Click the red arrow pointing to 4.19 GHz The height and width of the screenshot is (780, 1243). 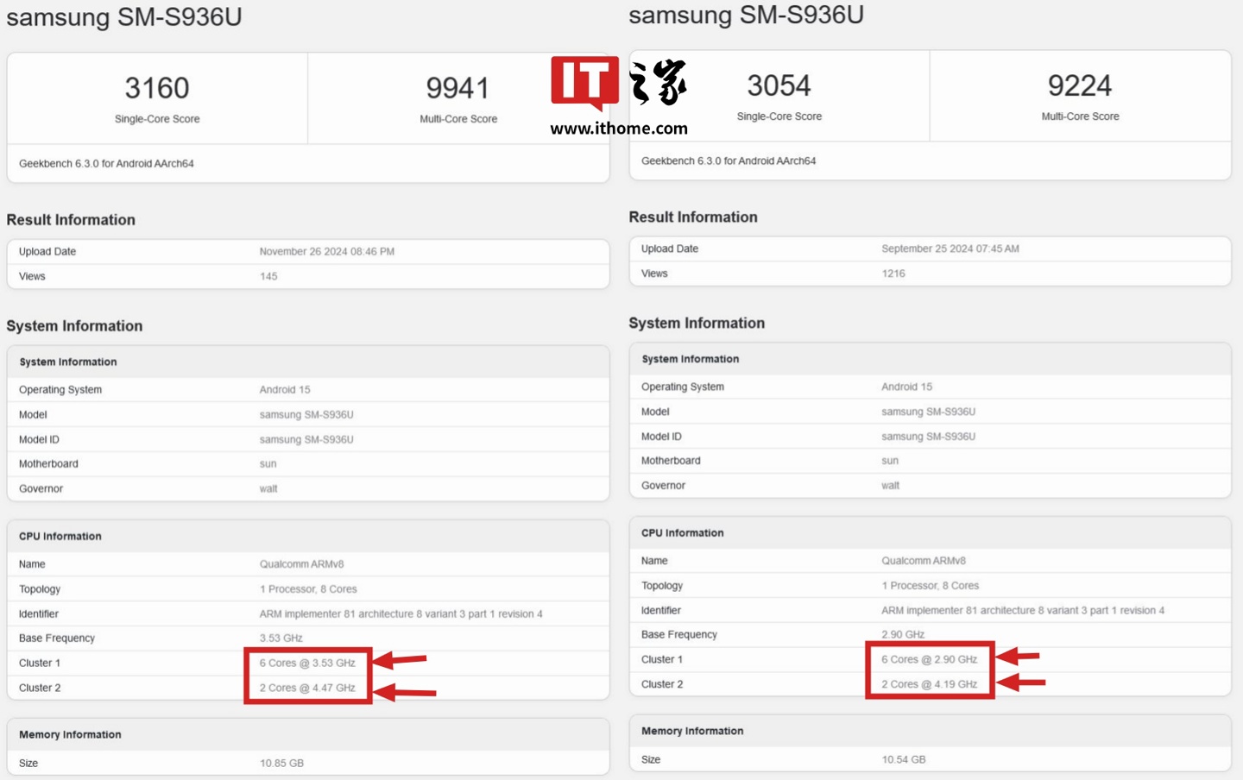coord(1021,682)
